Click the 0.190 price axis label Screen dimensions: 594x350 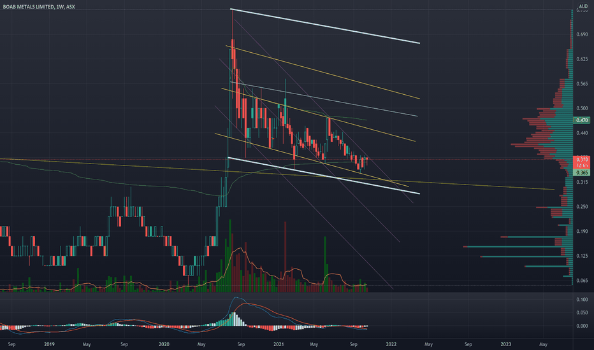[583, 231]
